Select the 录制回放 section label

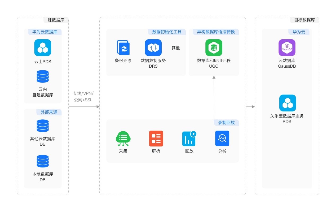(227, 123)
